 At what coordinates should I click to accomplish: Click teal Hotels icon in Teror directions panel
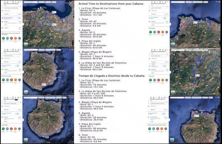[x=155, y=80]
